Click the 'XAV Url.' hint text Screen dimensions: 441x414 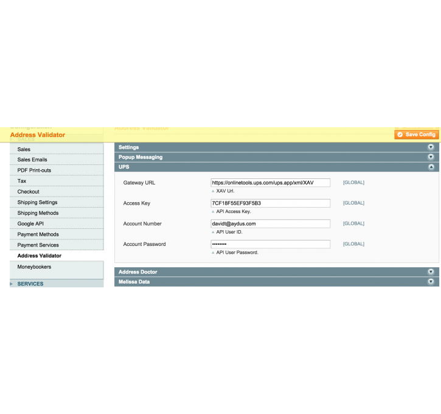point(225,191)
